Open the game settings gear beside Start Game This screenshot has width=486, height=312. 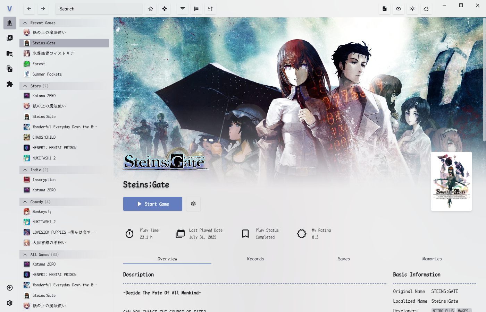point(193,204)
